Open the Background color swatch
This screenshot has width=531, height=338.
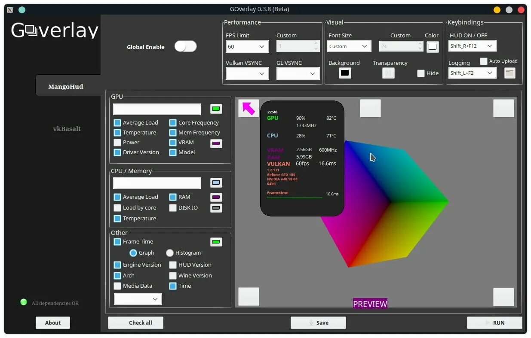point(345,73)
